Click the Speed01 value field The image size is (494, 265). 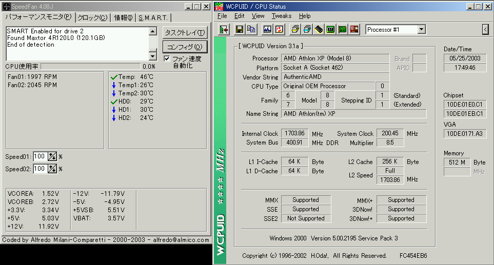(x=41, y=156)
